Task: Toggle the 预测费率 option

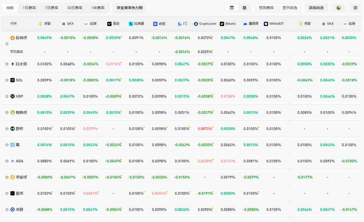Action: pyautogui.click(x=266, y=8)
